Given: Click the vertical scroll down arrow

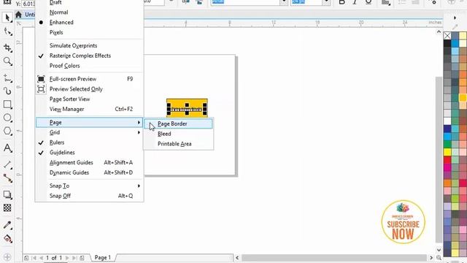Looking at the screenshot, I should (439, 250).
